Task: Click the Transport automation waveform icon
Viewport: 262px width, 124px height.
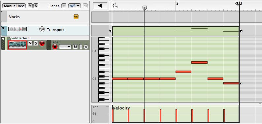Action: point(42,29)
